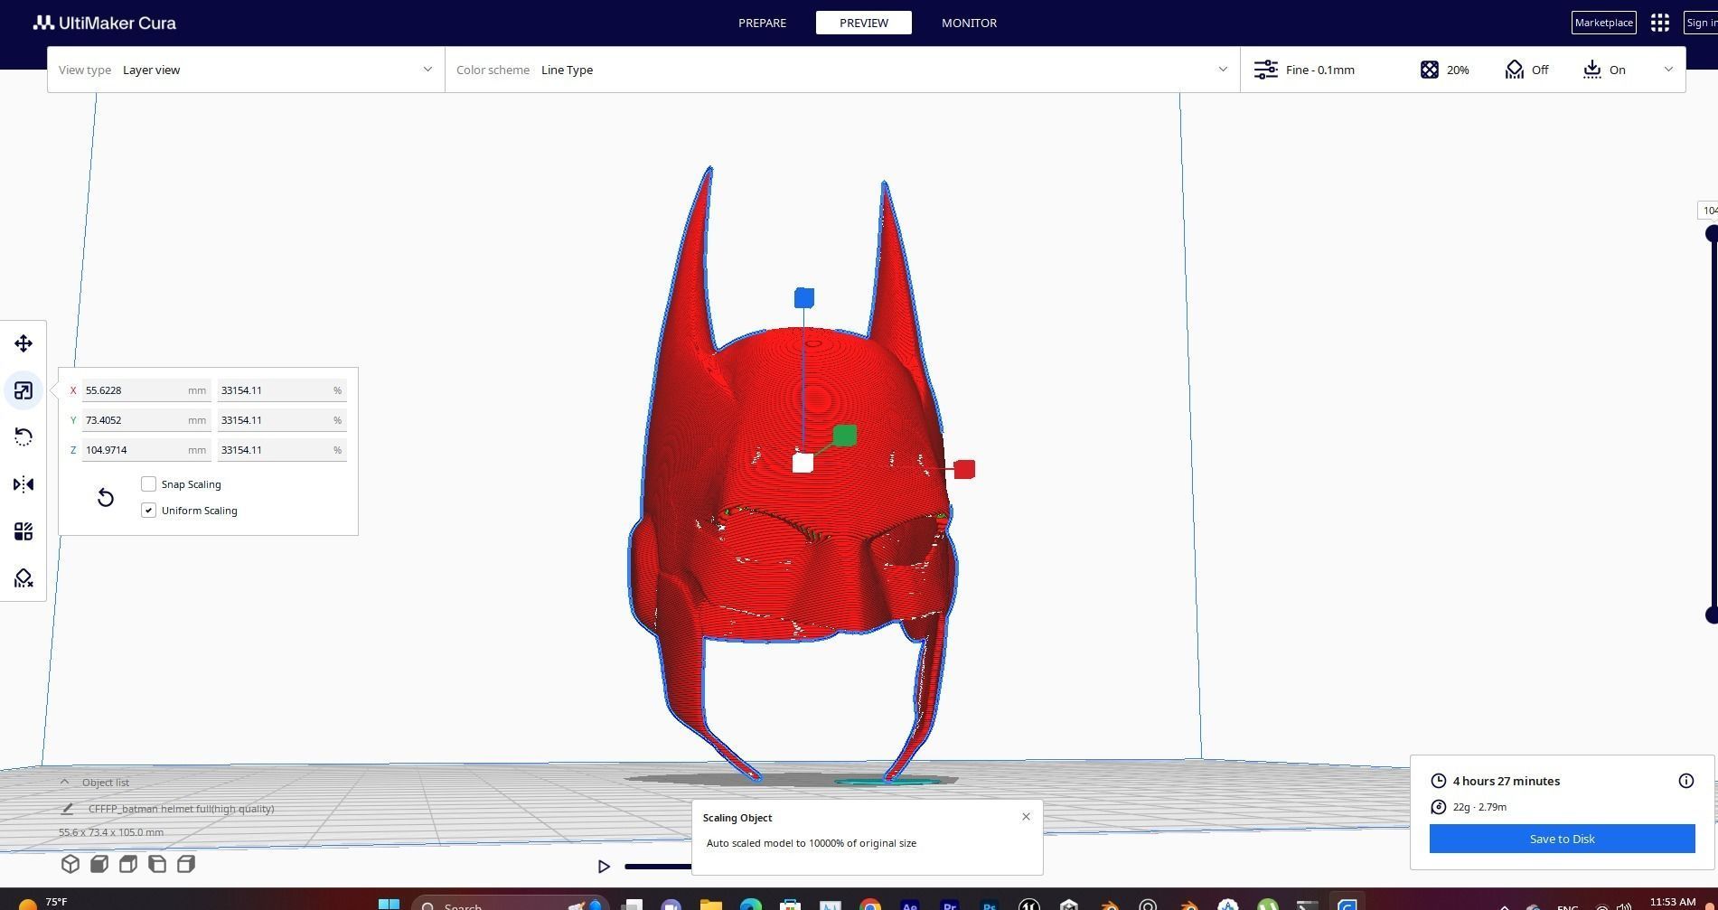Viewport: 1718px width, 910px height.
Task: Open the Marketplace
Action: tap(1603, 23)
